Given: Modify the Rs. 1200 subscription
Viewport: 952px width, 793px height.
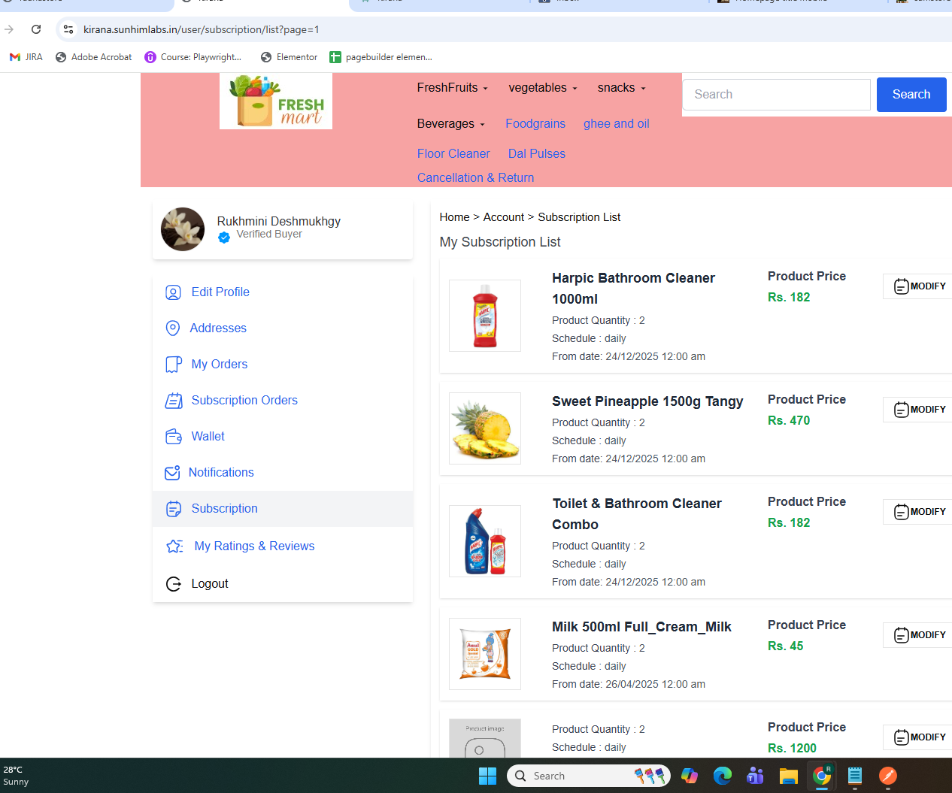Looking at the screenshot, I should (920, 737).
